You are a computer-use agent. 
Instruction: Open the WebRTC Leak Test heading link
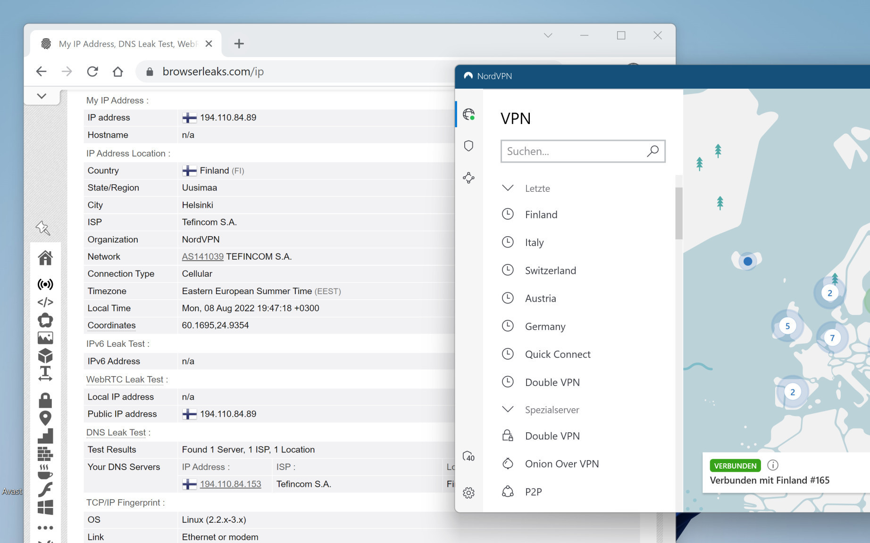point(125,379)
